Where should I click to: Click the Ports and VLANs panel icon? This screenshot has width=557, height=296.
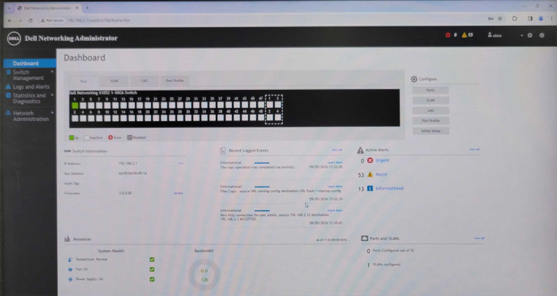[x=364, y=238]
